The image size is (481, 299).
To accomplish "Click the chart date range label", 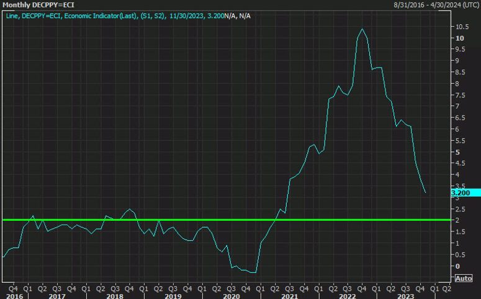I will pyautogui.click(x=436, y=5).
